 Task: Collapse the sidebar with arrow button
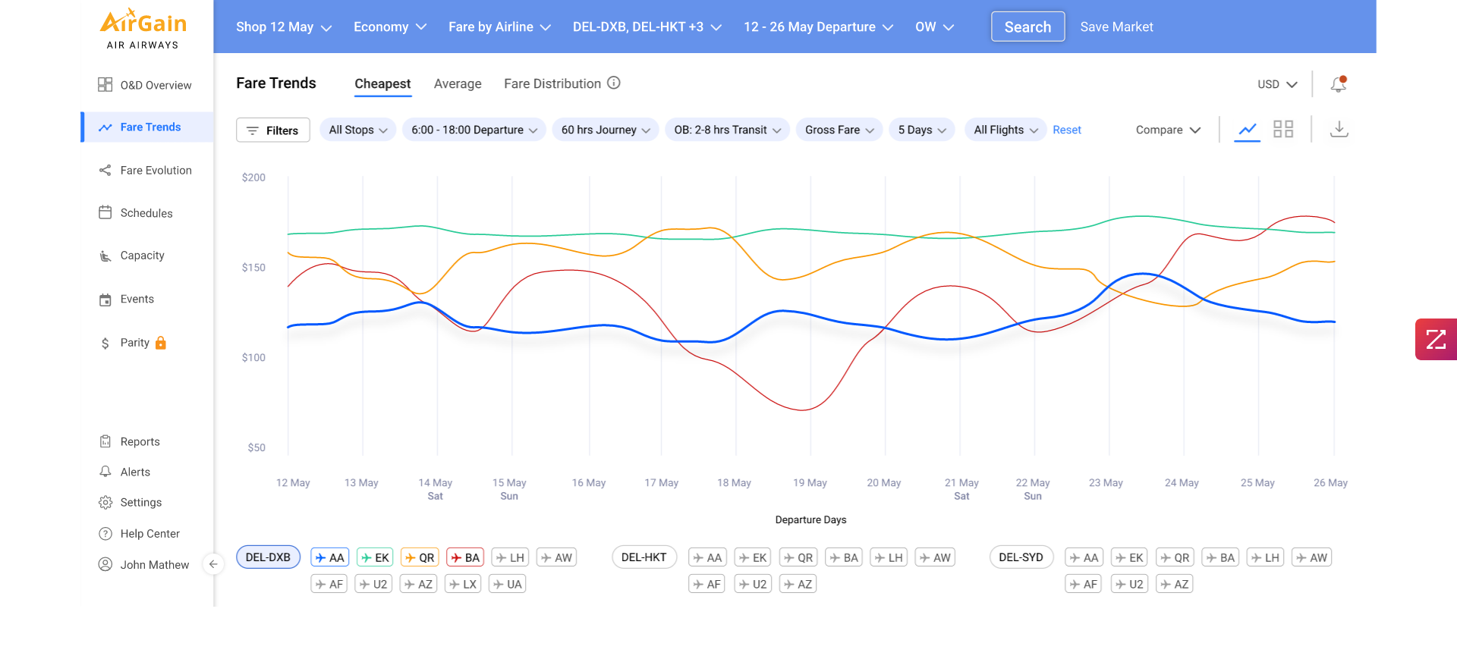213,564
